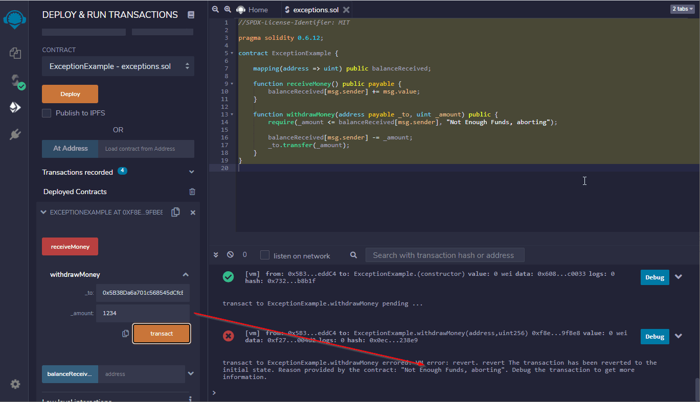Remove deployed ExceptionExample instance

(193, 212)
